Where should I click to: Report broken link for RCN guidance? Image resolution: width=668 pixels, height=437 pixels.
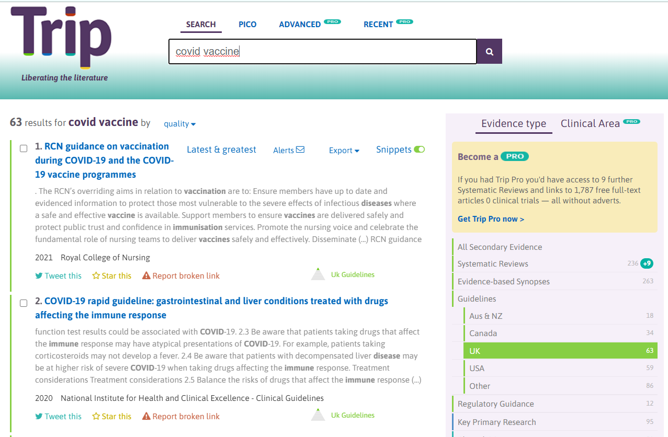pos(181,275)
